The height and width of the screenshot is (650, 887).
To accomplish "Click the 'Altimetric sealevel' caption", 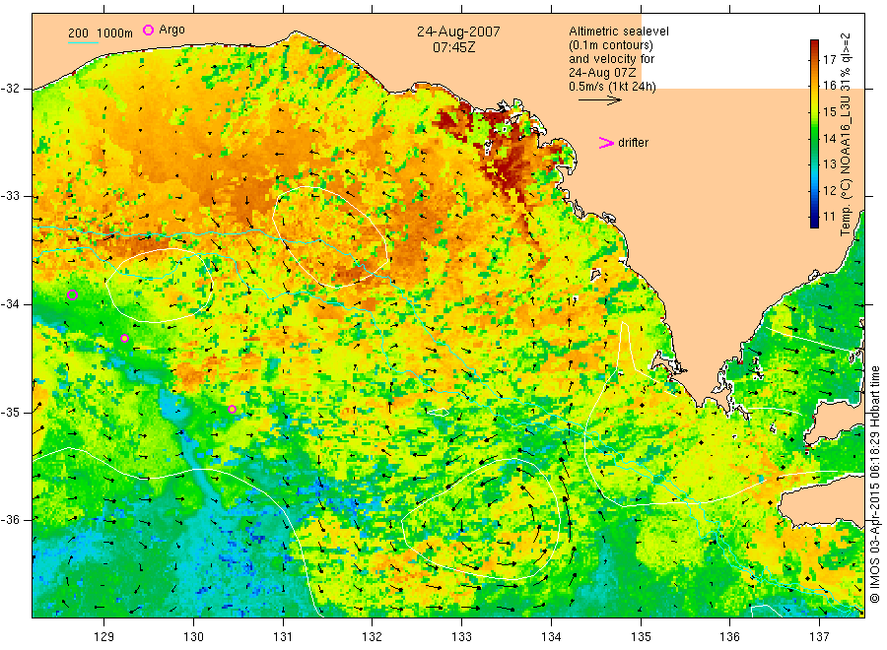I will pos(619,32).
